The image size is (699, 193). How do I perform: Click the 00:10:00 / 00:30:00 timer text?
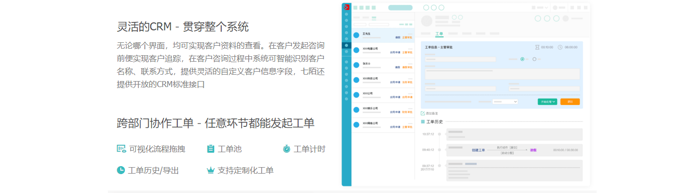point(565,150)
